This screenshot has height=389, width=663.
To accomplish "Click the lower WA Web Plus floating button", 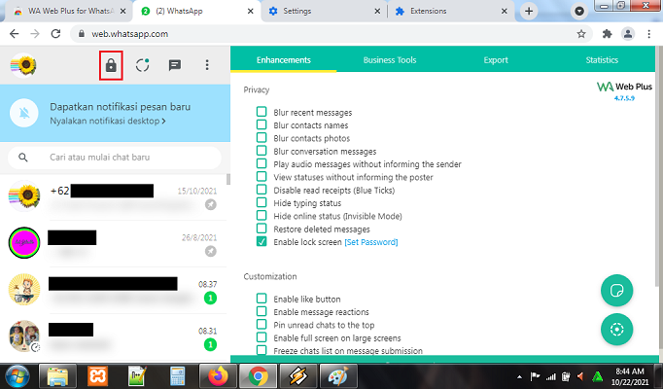I will pos(616,330).
